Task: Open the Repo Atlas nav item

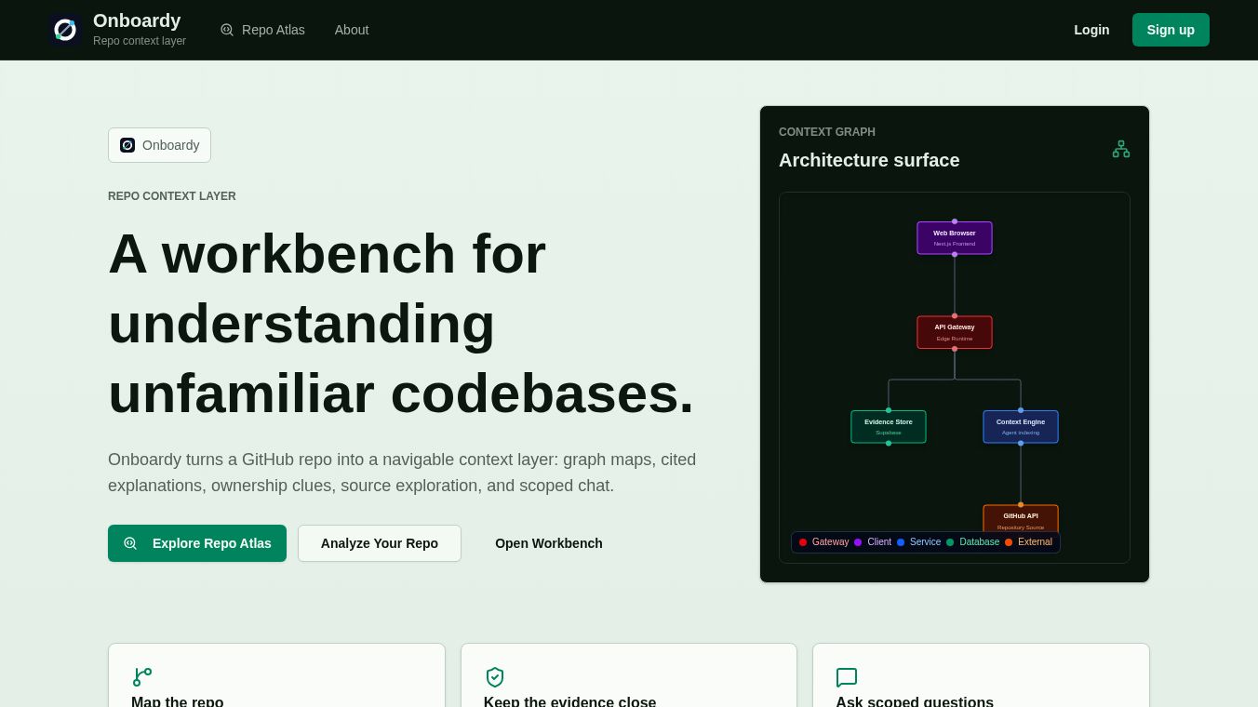Action: pos(262,30)
